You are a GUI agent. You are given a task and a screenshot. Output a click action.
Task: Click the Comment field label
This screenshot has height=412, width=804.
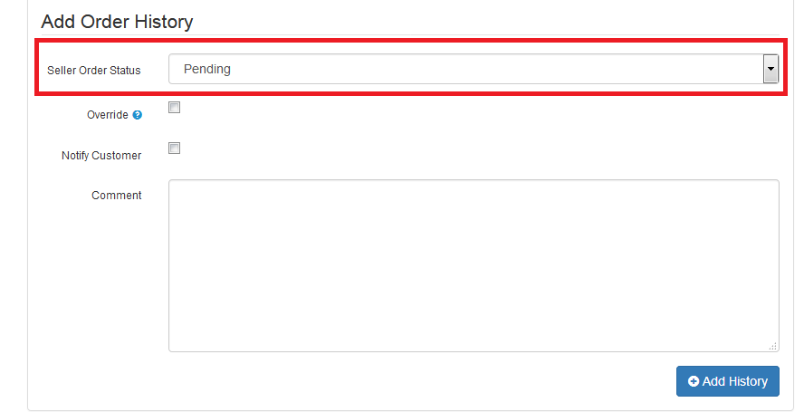coord(117,196)
